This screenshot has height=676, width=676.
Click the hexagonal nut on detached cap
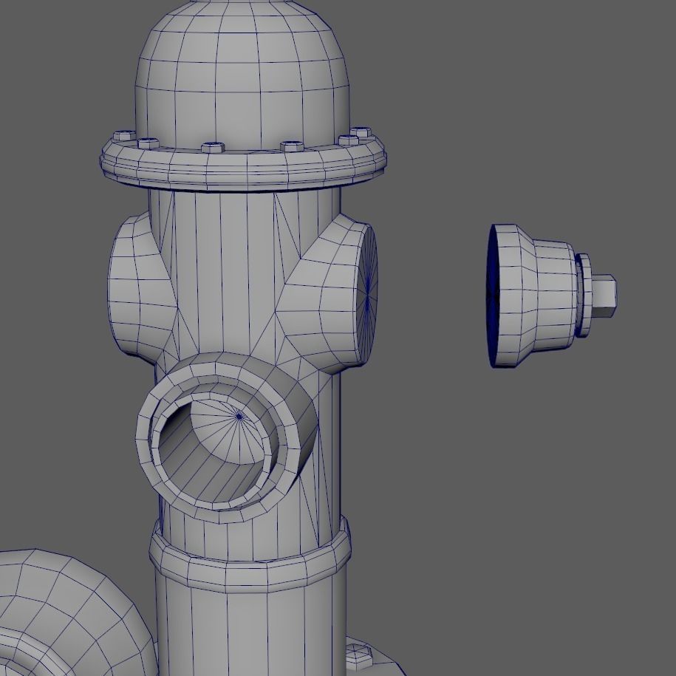(x=604, y=296)
